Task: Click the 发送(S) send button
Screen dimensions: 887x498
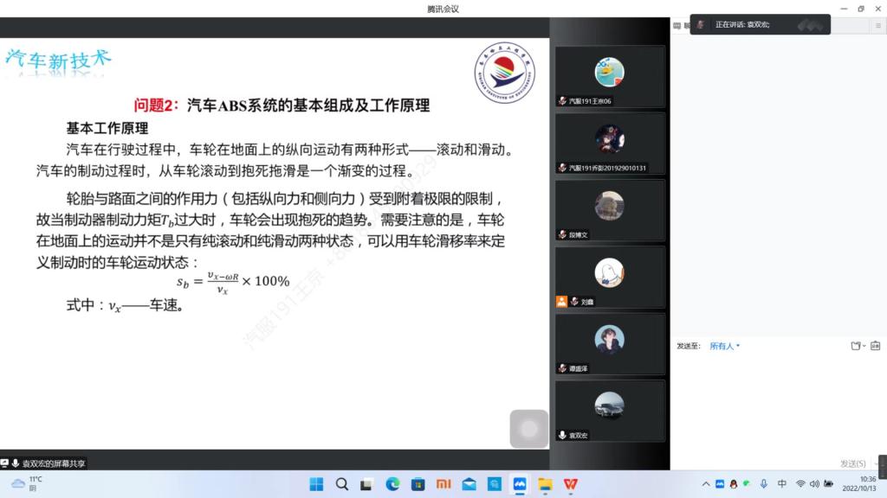Action: 852,464
